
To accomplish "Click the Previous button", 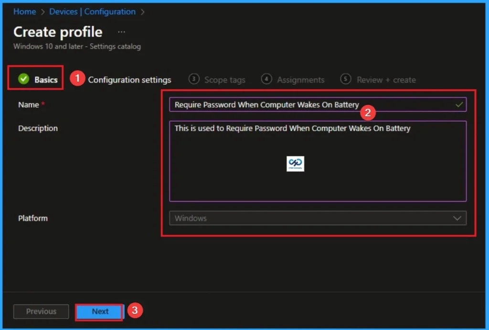I will pyautogui.click(x=41, y=311).
